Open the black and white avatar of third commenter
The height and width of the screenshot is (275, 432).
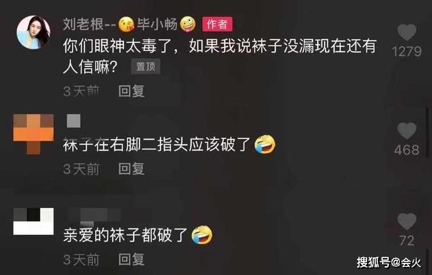(x=33, y=222)
